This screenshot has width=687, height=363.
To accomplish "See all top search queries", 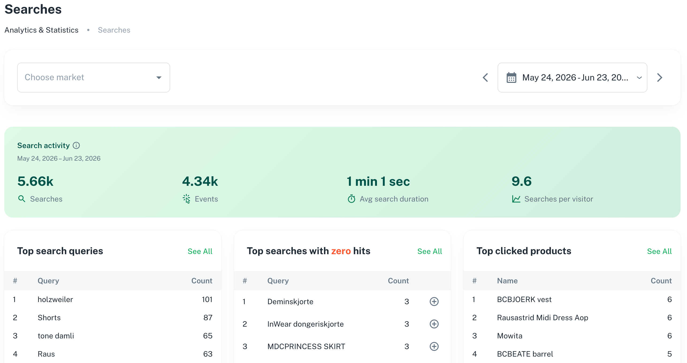I will tap(200, 251).
